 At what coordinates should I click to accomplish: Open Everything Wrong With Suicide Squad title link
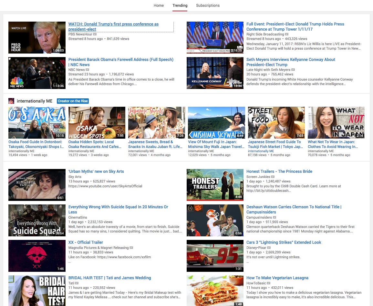(x=118, y=209)
